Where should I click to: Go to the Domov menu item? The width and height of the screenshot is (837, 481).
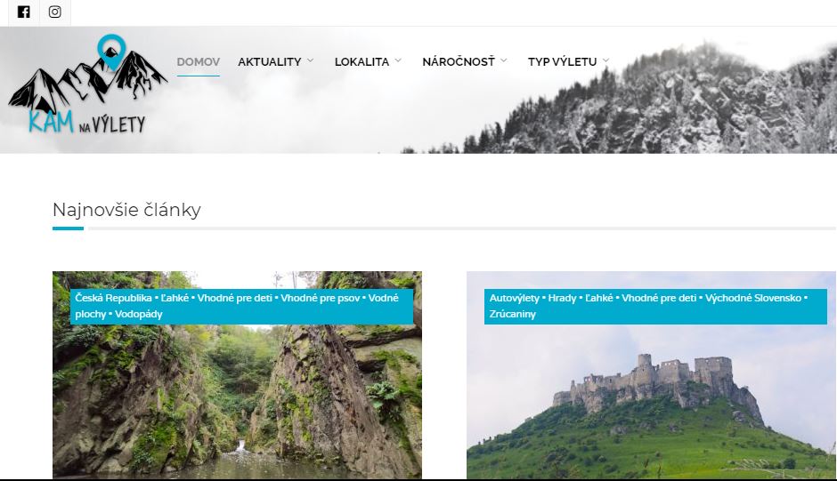[x=198, y=62]
